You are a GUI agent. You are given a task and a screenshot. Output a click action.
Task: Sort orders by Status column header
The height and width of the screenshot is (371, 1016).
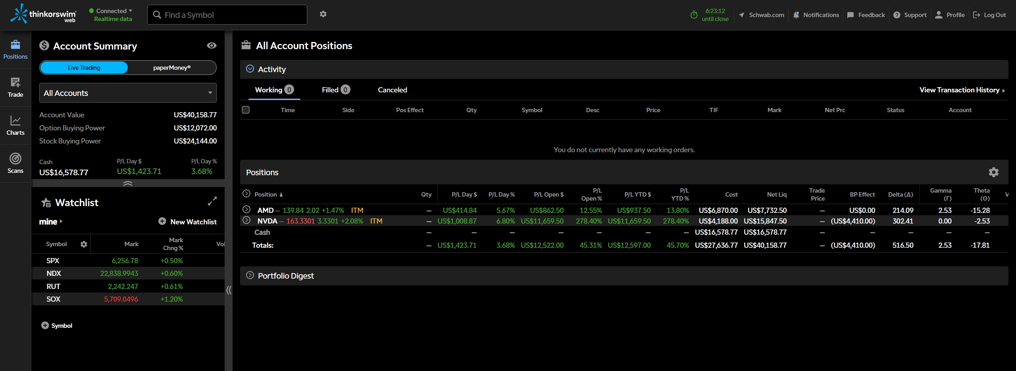895,110
